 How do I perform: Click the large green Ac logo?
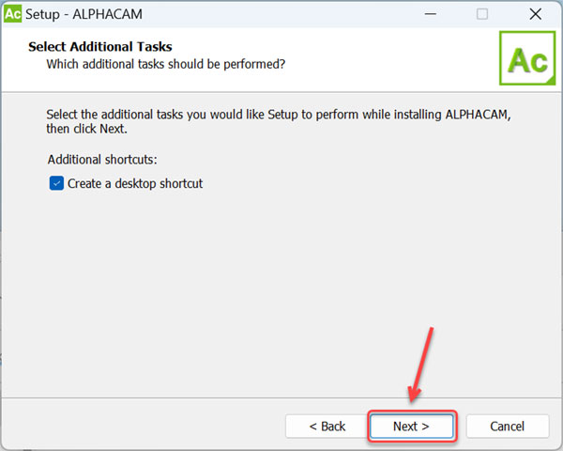527,60
